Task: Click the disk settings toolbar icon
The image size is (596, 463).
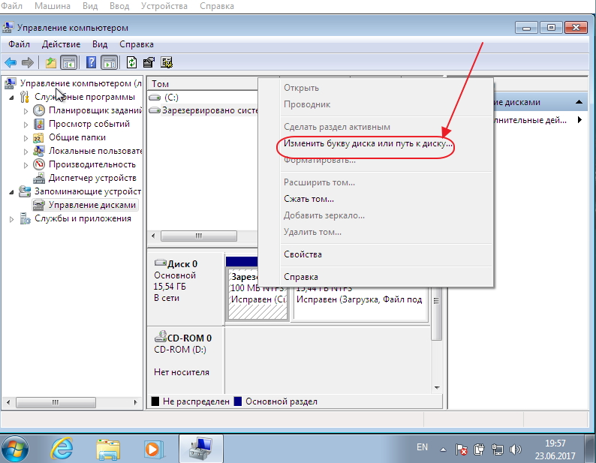Action: (x=167, y=62)
